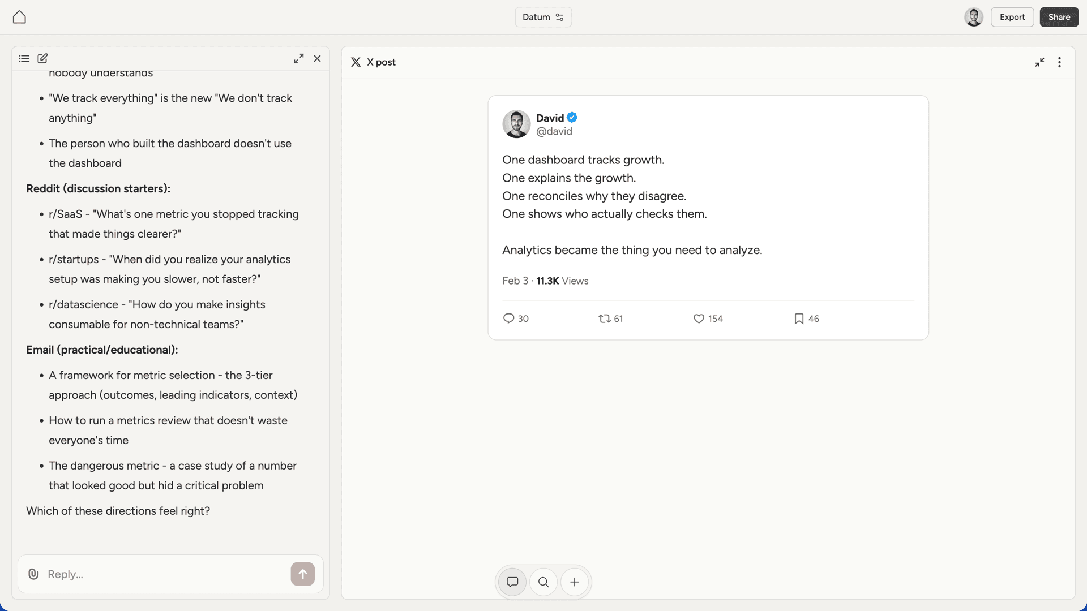Select the X post tab header

[x=373, y=62]
